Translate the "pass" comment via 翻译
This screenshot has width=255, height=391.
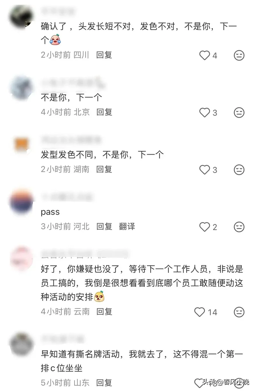coord(127,226)
